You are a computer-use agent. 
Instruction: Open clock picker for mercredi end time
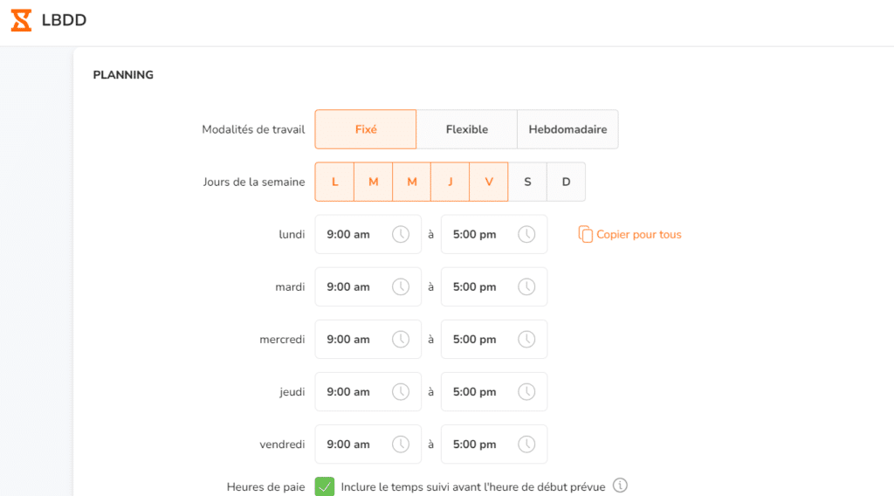(x=526, y=339)
